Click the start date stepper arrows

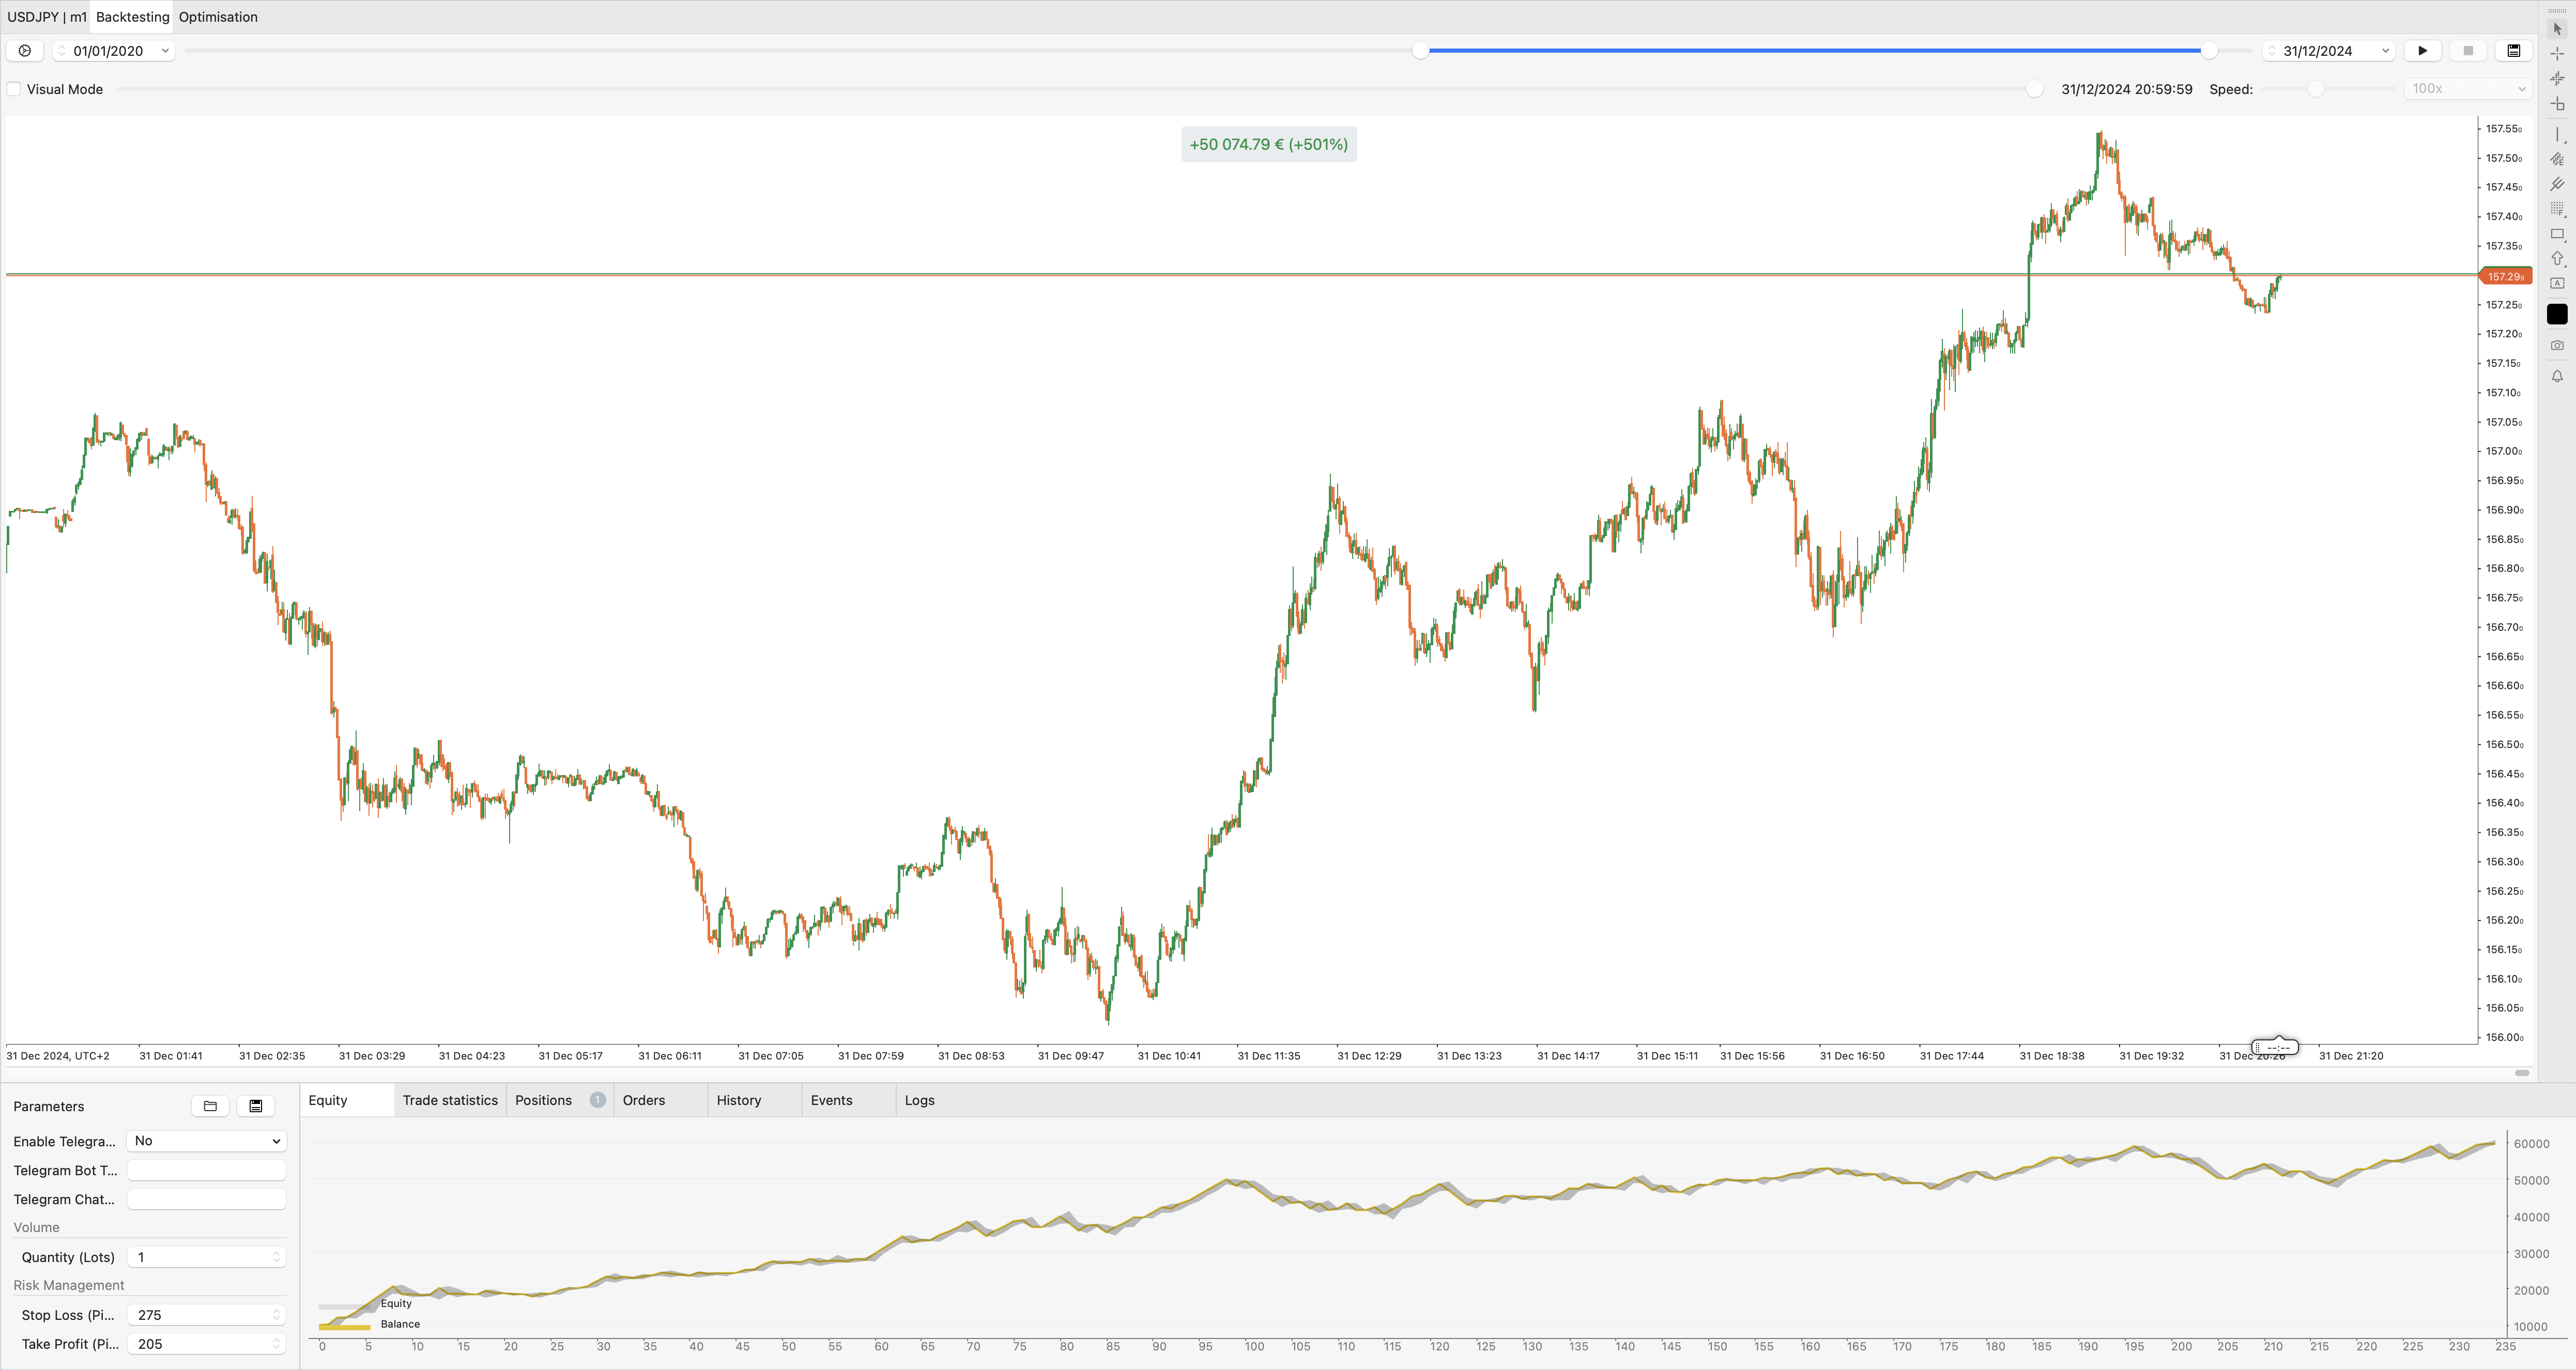pos(62,51)
